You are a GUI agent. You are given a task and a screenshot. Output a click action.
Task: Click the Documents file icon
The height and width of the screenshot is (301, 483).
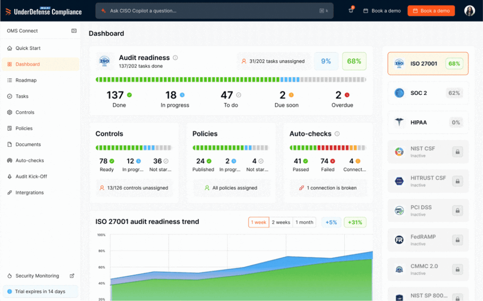[9, 144]
